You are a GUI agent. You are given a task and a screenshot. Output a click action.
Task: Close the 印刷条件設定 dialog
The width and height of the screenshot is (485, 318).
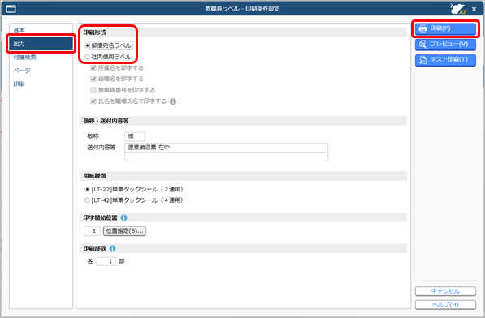coord(474,9)
